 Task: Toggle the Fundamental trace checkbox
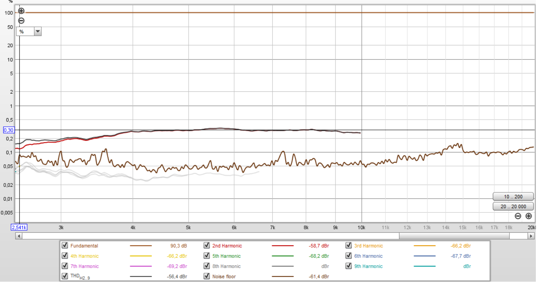(x=65, y=246)
